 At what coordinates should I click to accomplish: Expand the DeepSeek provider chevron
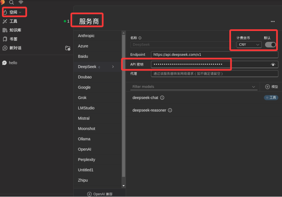pyautogui.click(x=113, y=67)
